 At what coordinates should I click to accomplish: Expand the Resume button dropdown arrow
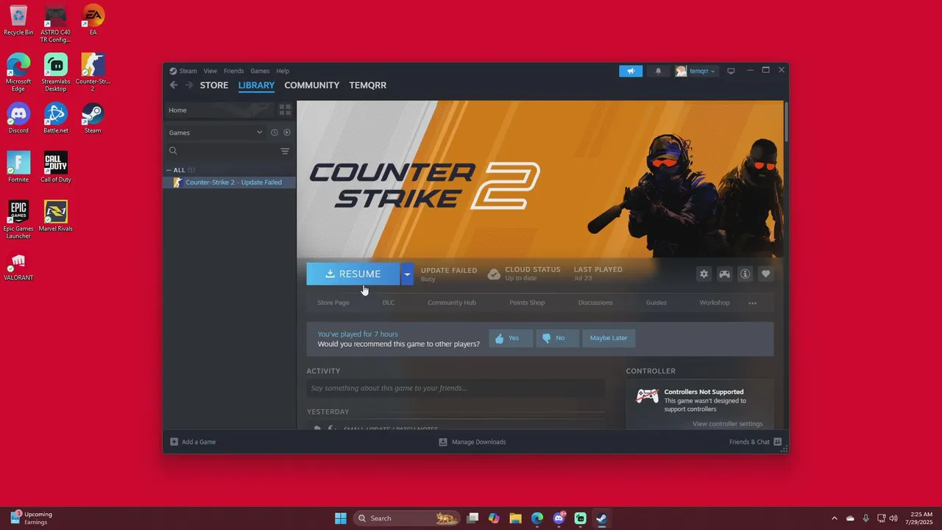coord(407,274)
